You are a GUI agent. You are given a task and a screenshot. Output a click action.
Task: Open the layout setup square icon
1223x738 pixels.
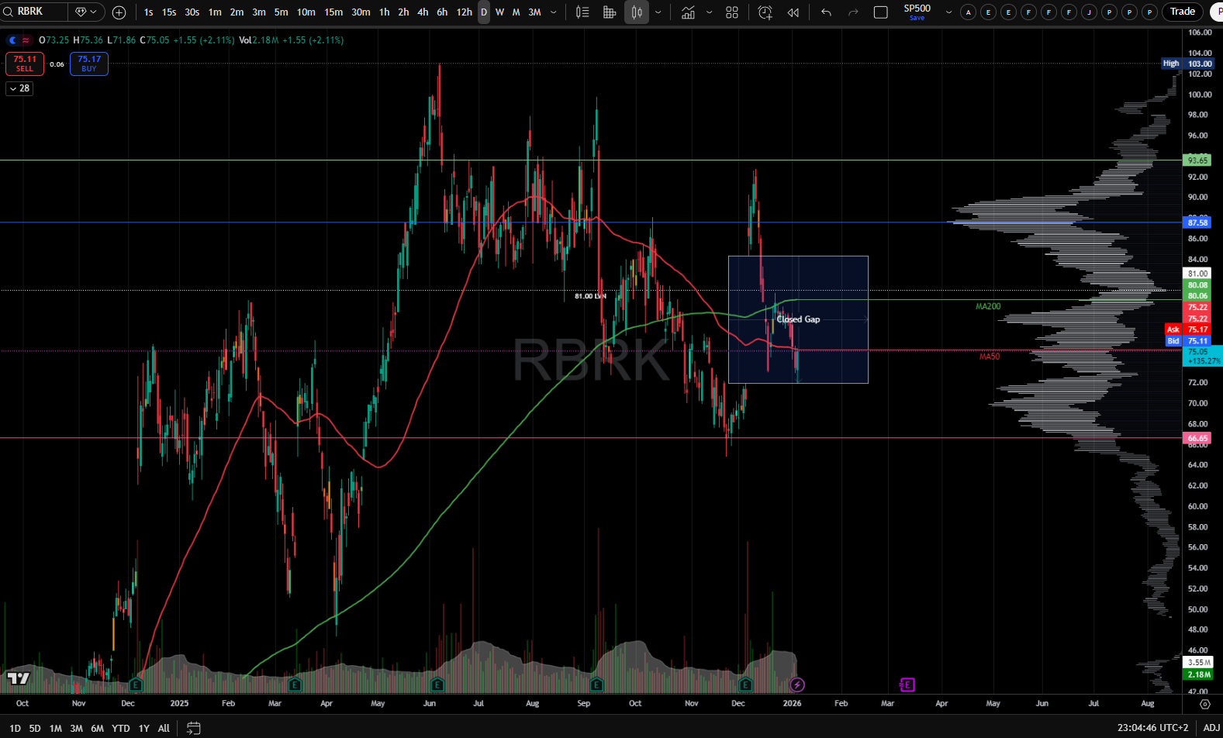[x=880, y=12]
